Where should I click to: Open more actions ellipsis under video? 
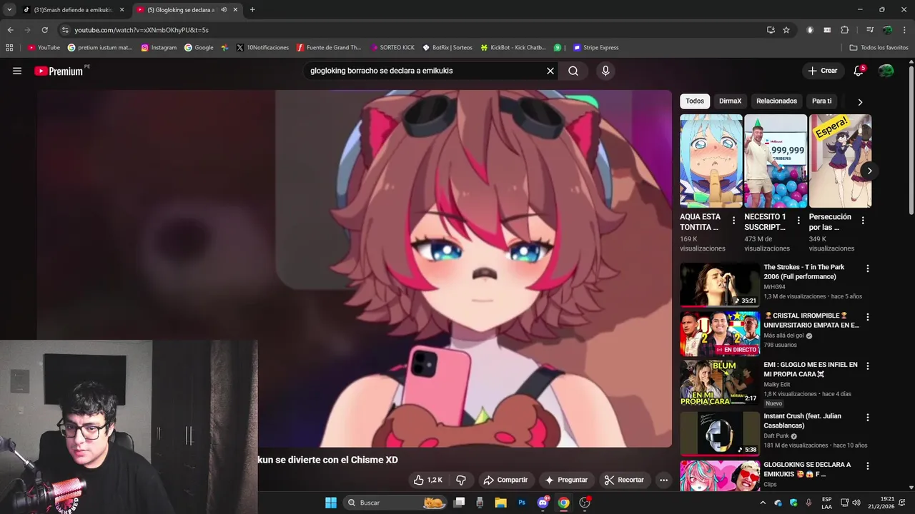tap(663, 480)
